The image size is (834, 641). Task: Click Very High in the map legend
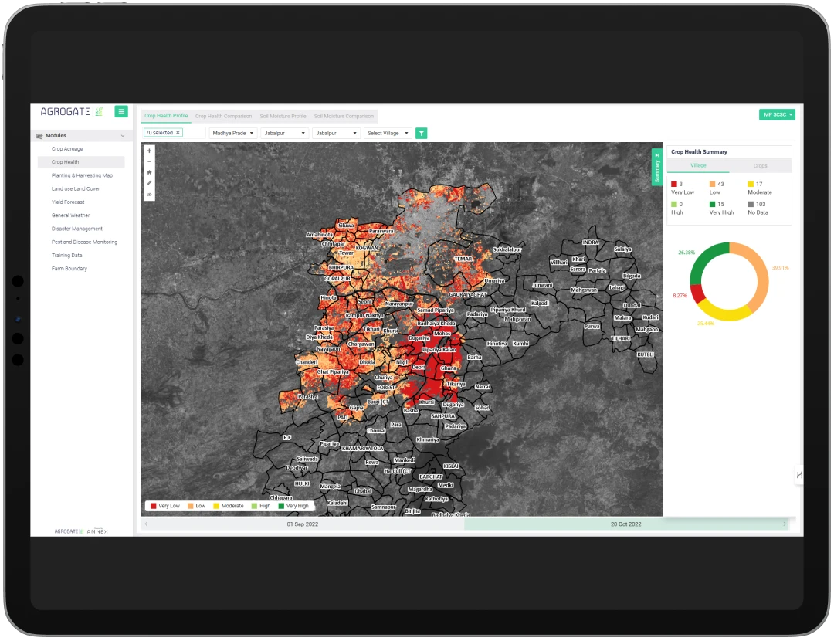coord(293,506)
